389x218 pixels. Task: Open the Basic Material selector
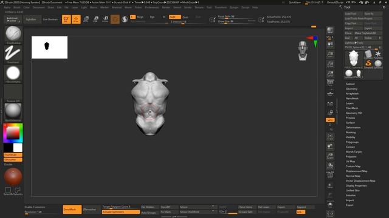pyautogui.click(x=13, y=113)
